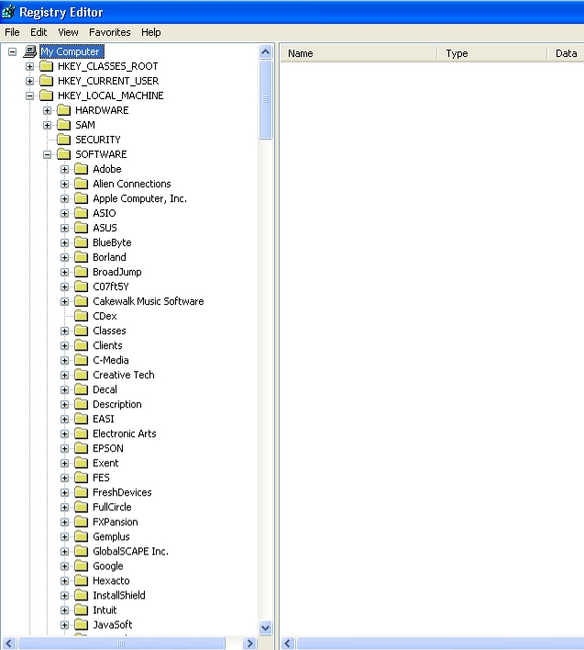Screen dimensions: 584x650
Task: Click the Adobe key folder icon
Action: [81, 169]
